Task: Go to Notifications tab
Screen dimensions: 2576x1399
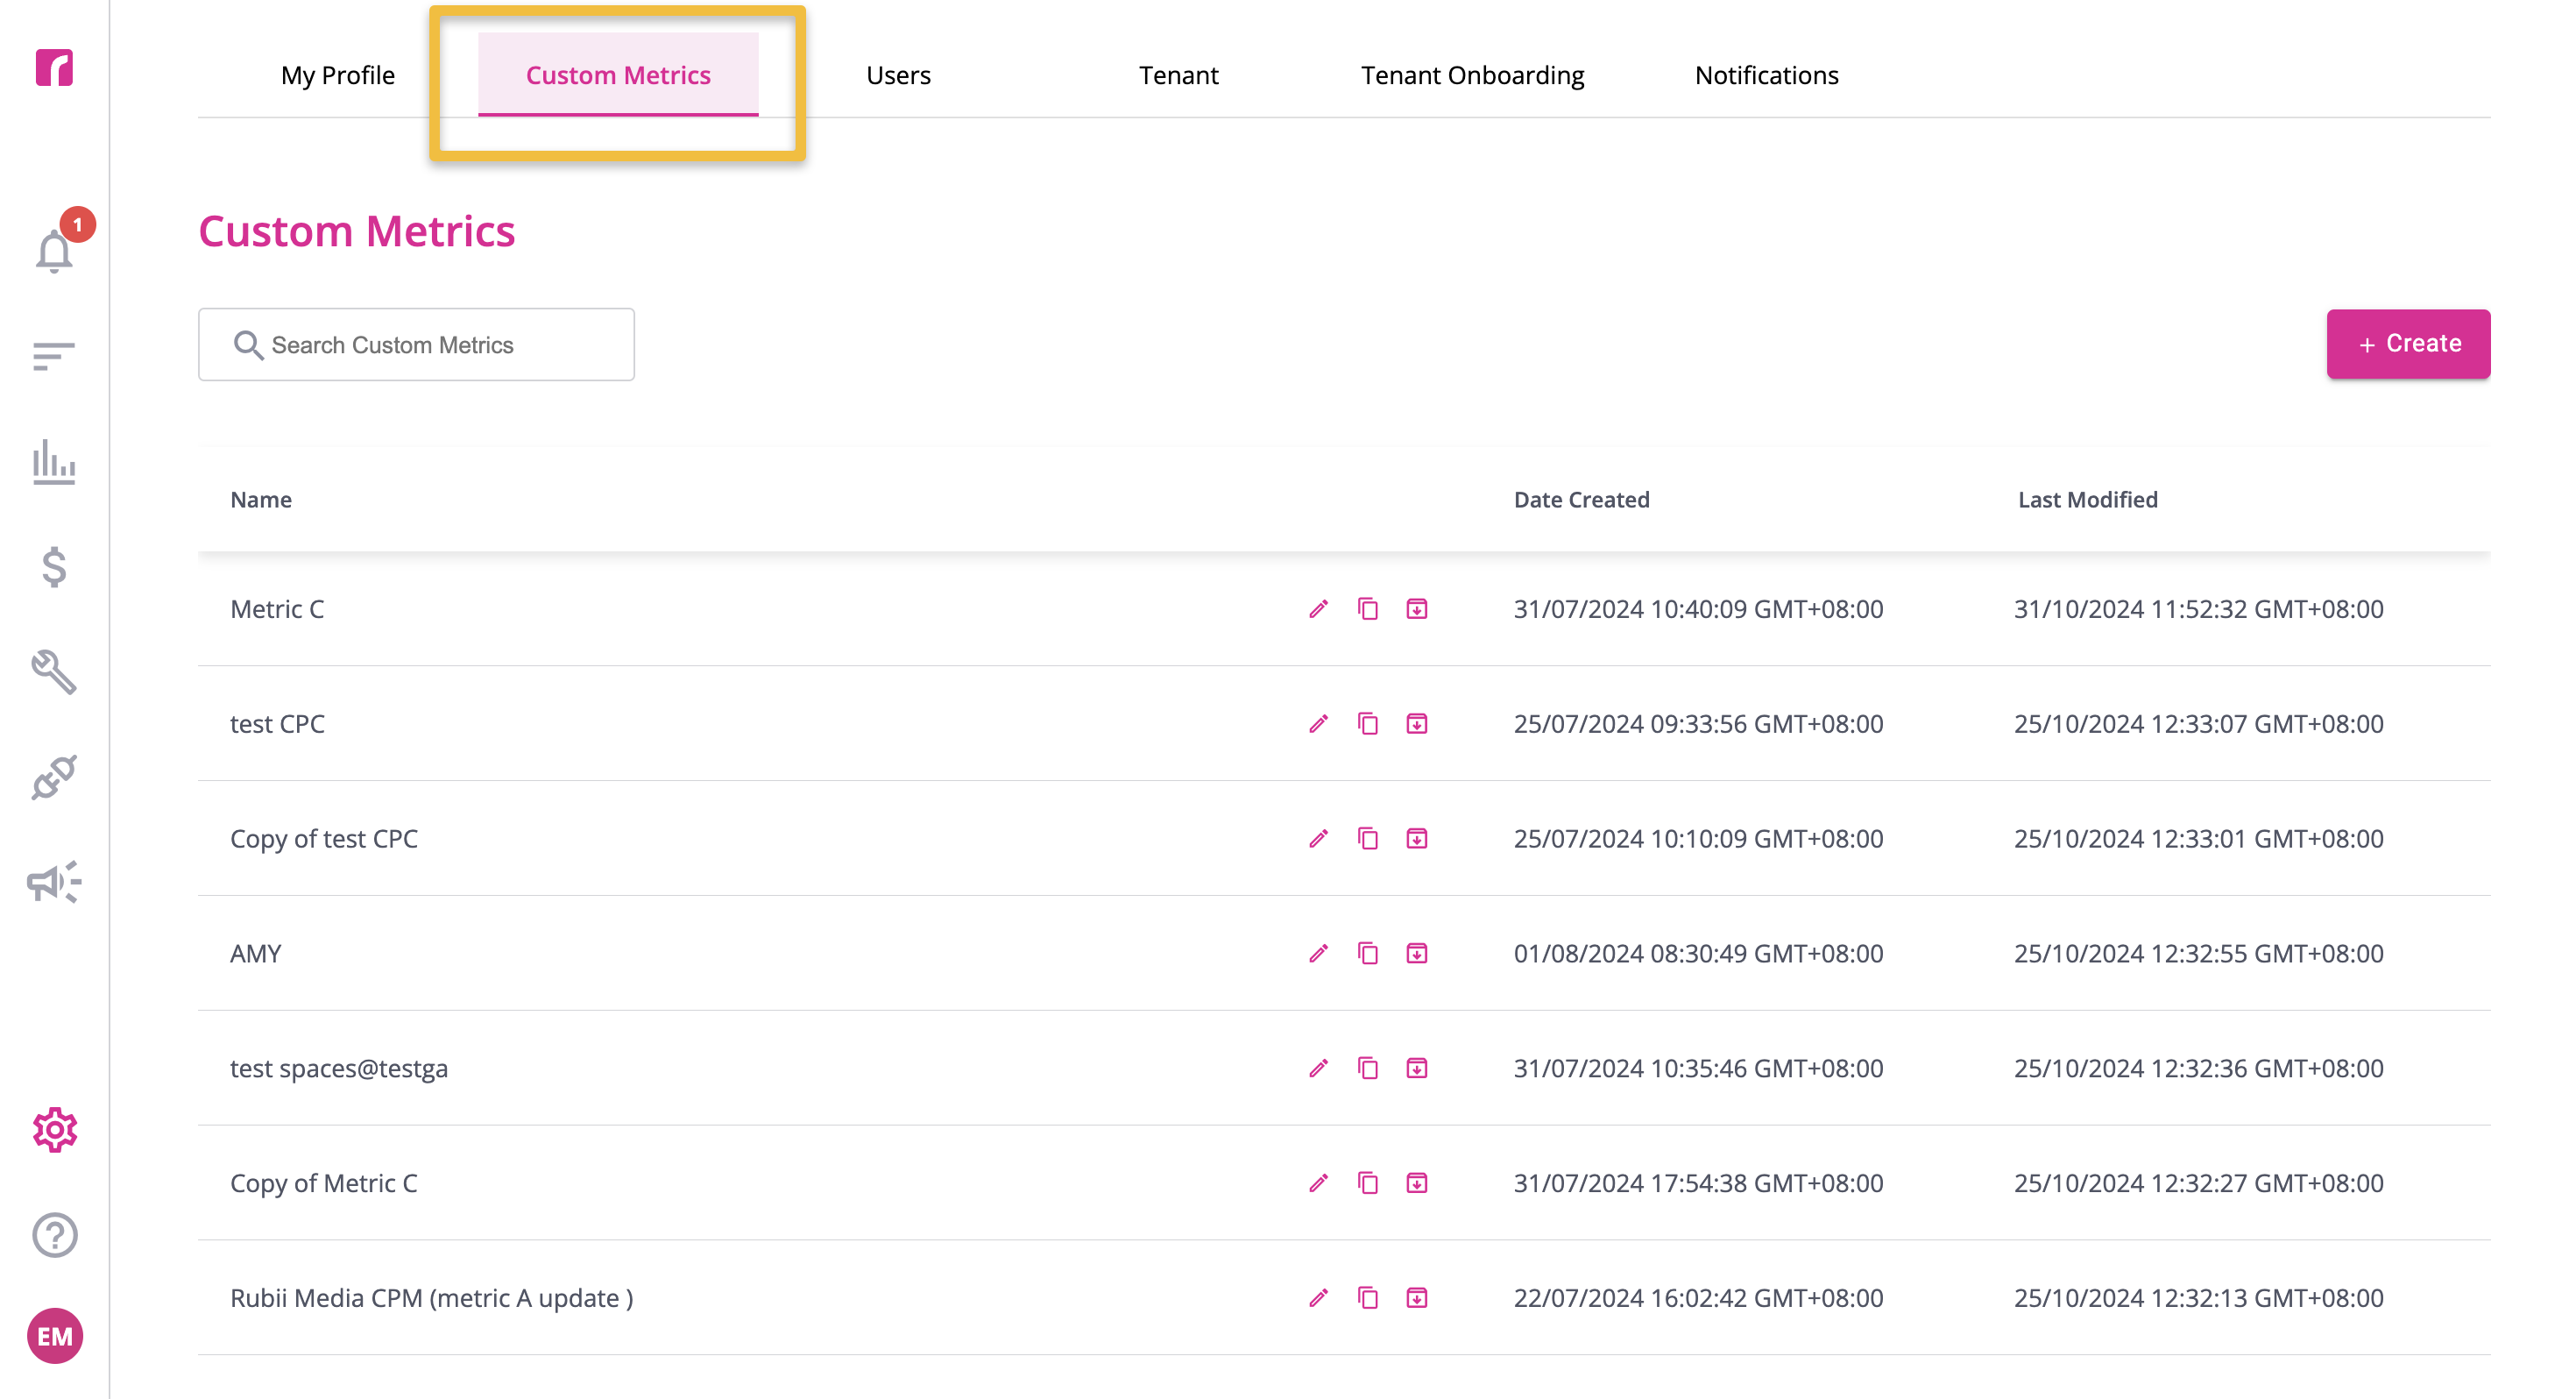Action: pyautogui.click(x=1766, y=75)
